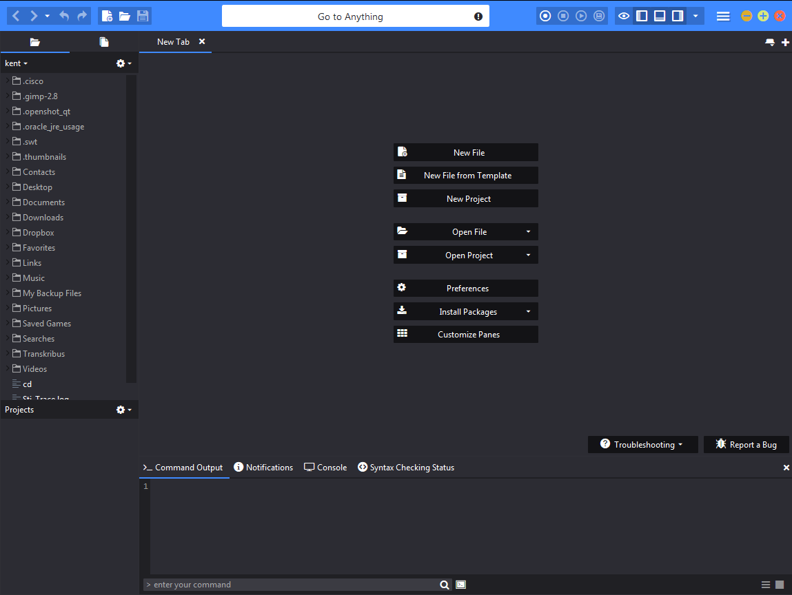Start macro recording in the toolbar
Screen dimensions: 792x595
[x=545, y=15]
